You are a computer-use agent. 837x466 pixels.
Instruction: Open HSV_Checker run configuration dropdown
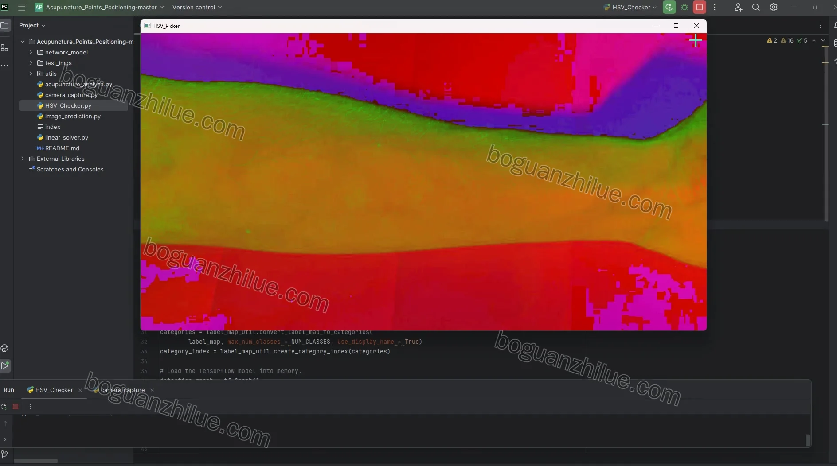[630, 7]
